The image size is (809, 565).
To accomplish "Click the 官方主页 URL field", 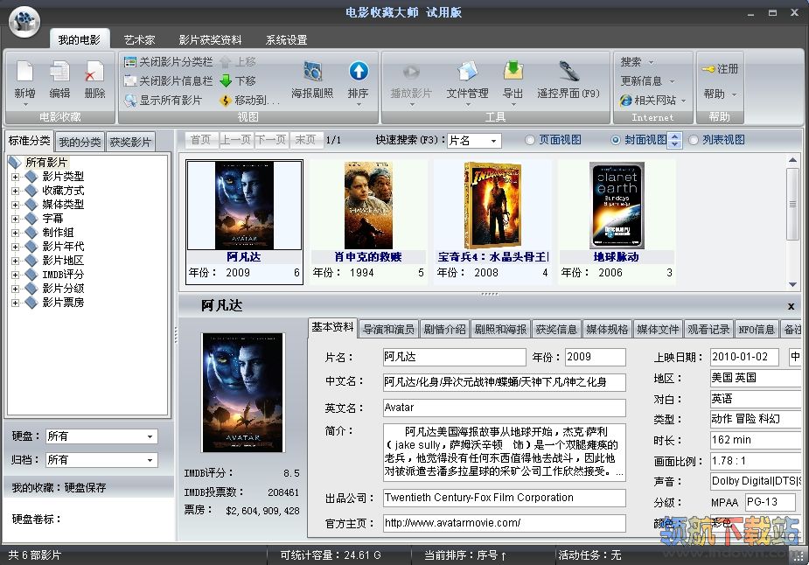I will click(504, 523).
